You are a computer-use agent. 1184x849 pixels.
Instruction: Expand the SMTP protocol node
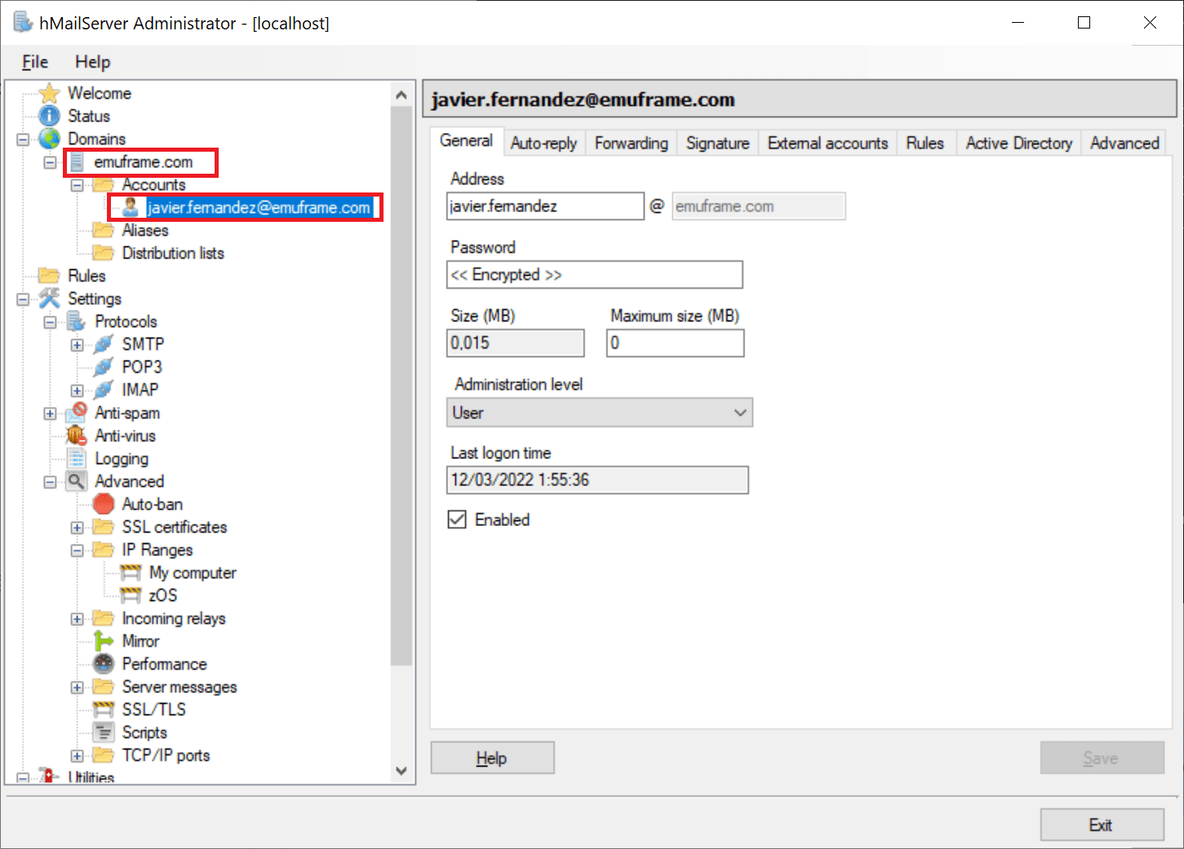tap(77, 345)
